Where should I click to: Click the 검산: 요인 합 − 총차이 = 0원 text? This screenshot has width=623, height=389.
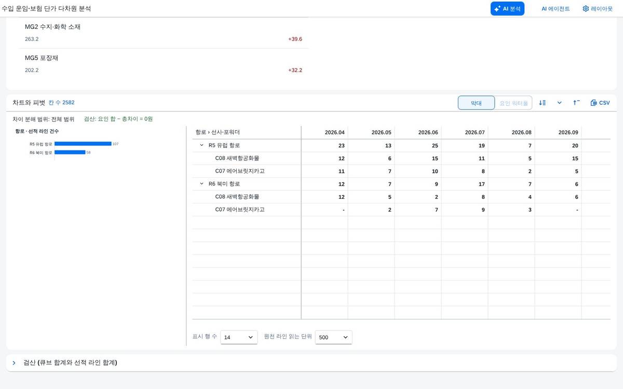(118, 119)
